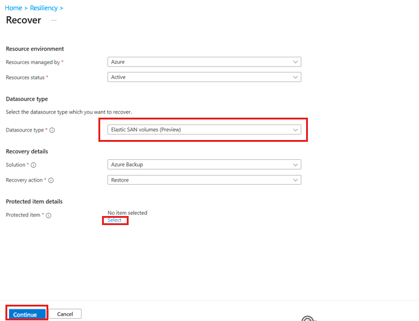
Task: Click info icon beside Recovery action
Action: pos(51,180)
